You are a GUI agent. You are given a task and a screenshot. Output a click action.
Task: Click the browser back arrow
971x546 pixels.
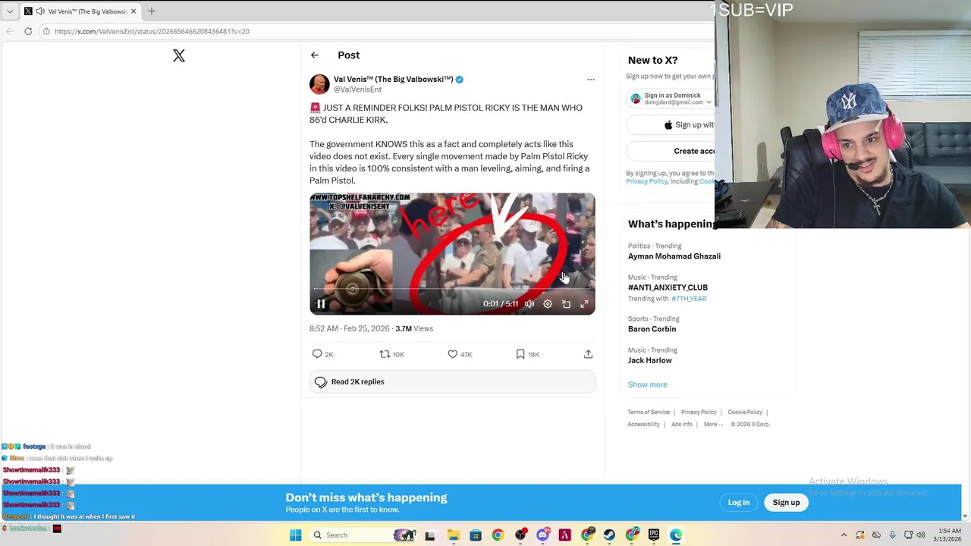[x=10, y=31]
